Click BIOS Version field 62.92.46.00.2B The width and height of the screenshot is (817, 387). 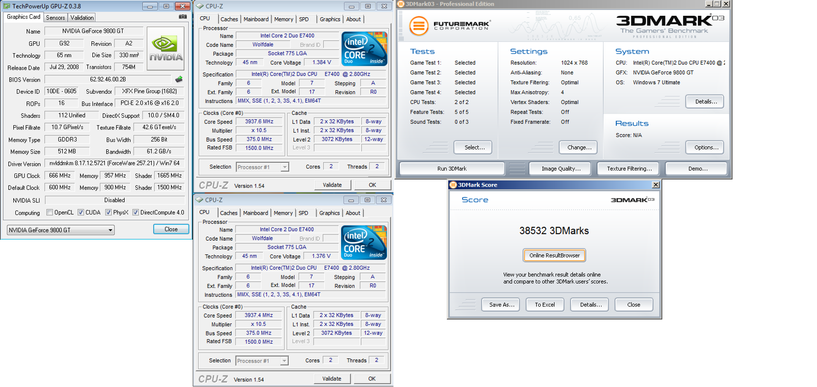108,80
